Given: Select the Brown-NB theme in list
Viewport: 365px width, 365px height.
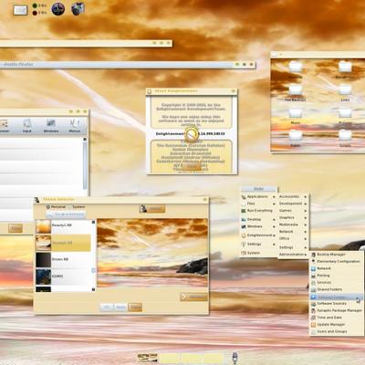Looking at the screenshot, I should [x=63, y=259].
